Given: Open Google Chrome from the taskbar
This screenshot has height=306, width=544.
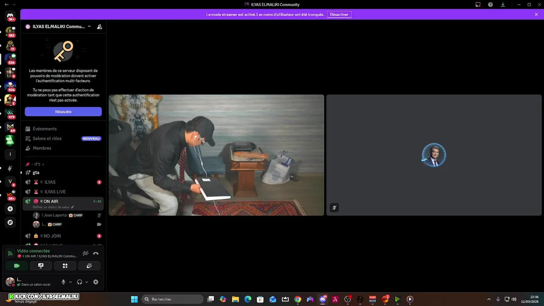Looking at the screenshot, I should pyautogui.click(x=297, y=299).
